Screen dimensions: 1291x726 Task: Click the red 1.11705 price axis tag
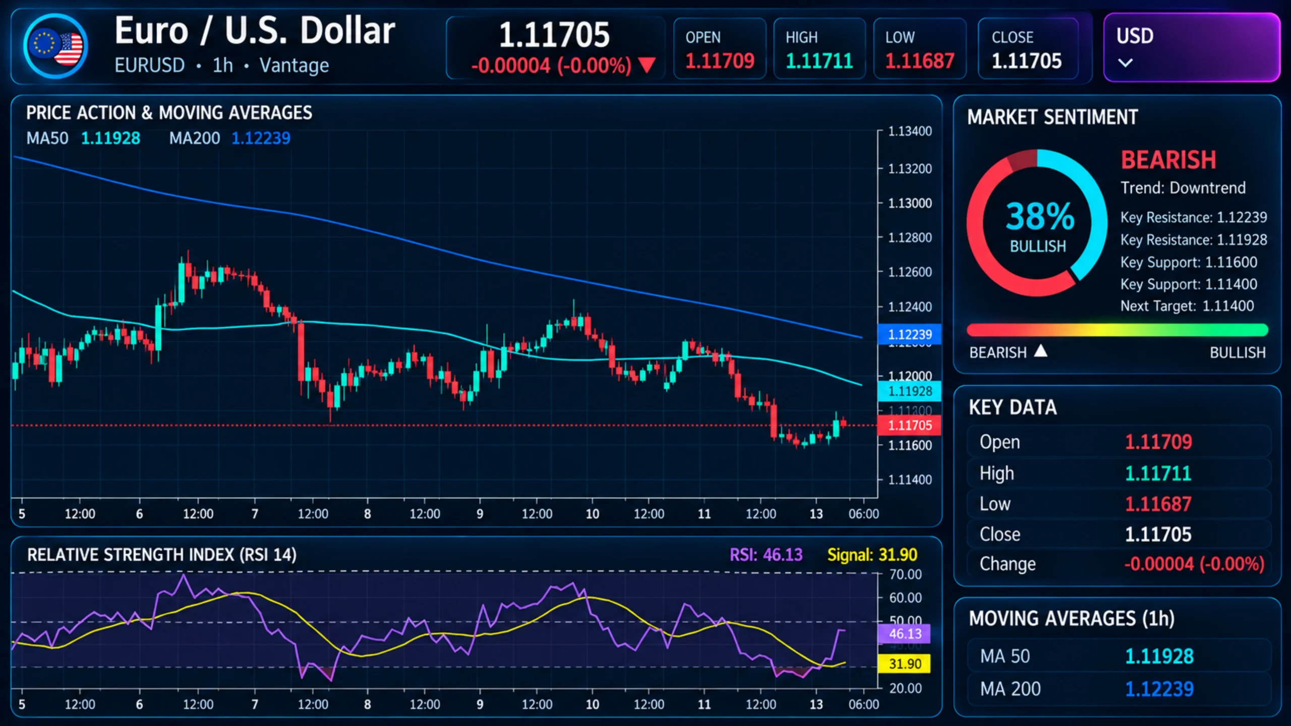coord(909,425)
